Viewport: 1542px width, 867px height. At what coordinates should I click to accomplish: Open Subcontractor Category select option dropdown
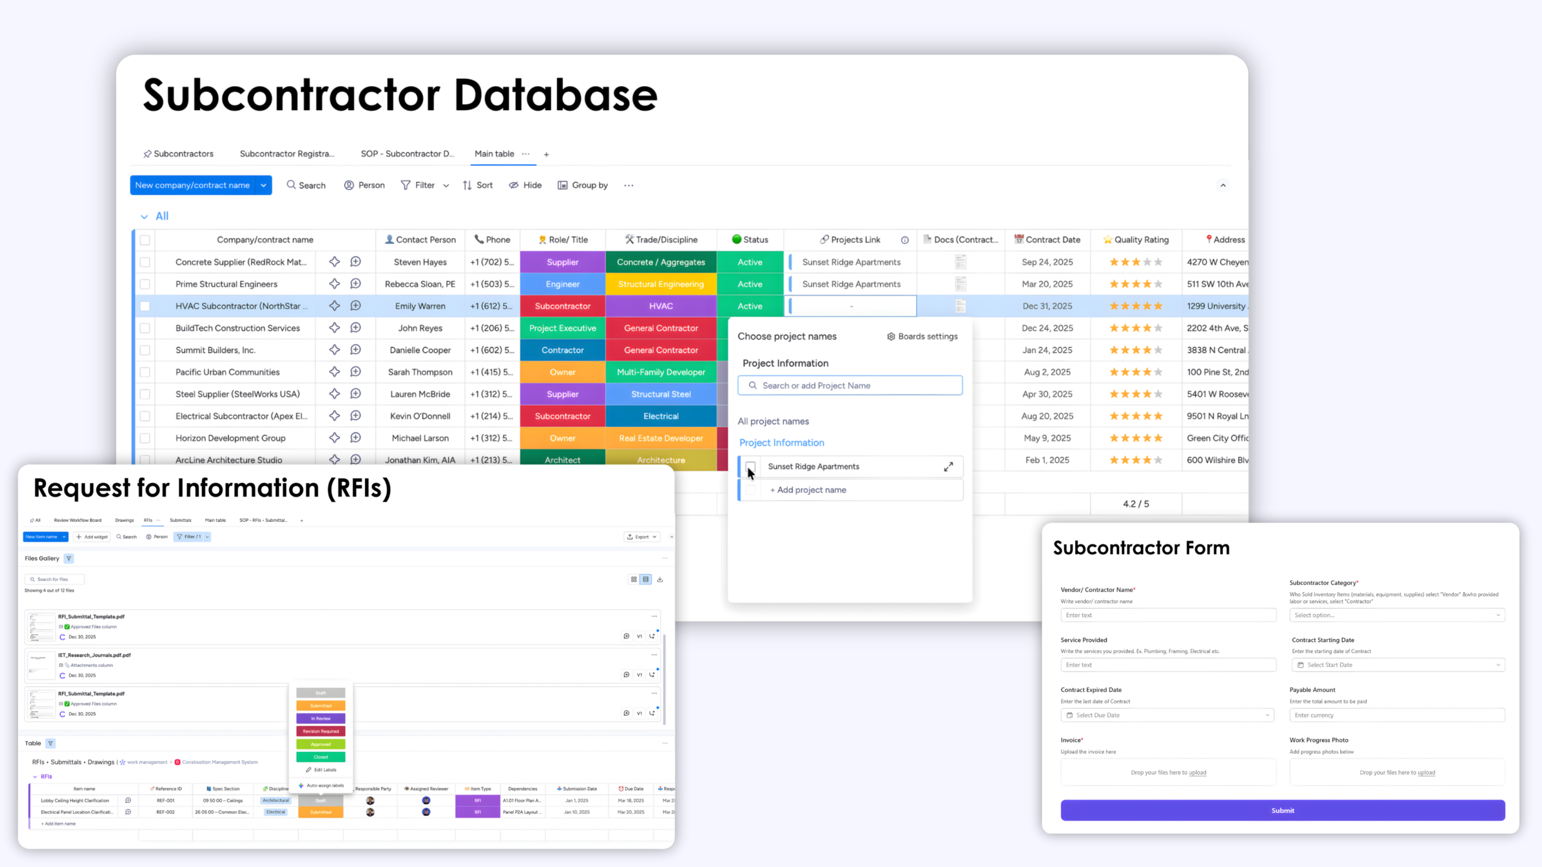[x=1396, y=615]
